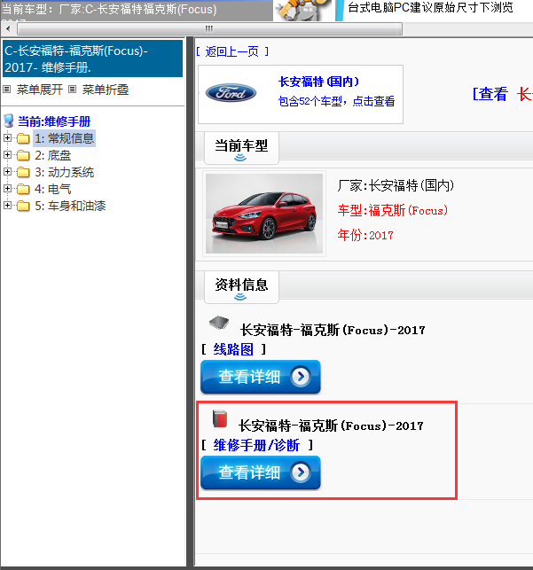Expand the 2: 底盘 tree node
This screenshot has height=570, width=533.
7,155
